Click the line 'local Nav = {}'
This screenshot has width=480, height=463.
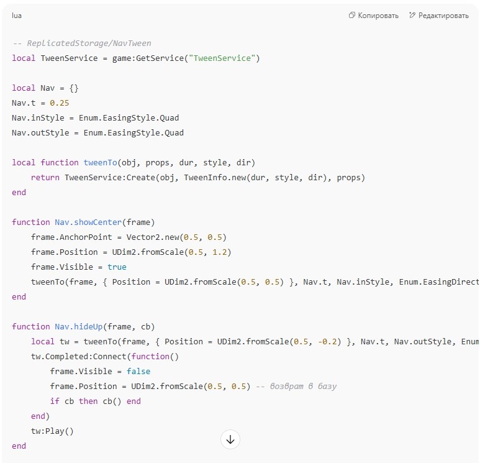(x=45, y=88)
